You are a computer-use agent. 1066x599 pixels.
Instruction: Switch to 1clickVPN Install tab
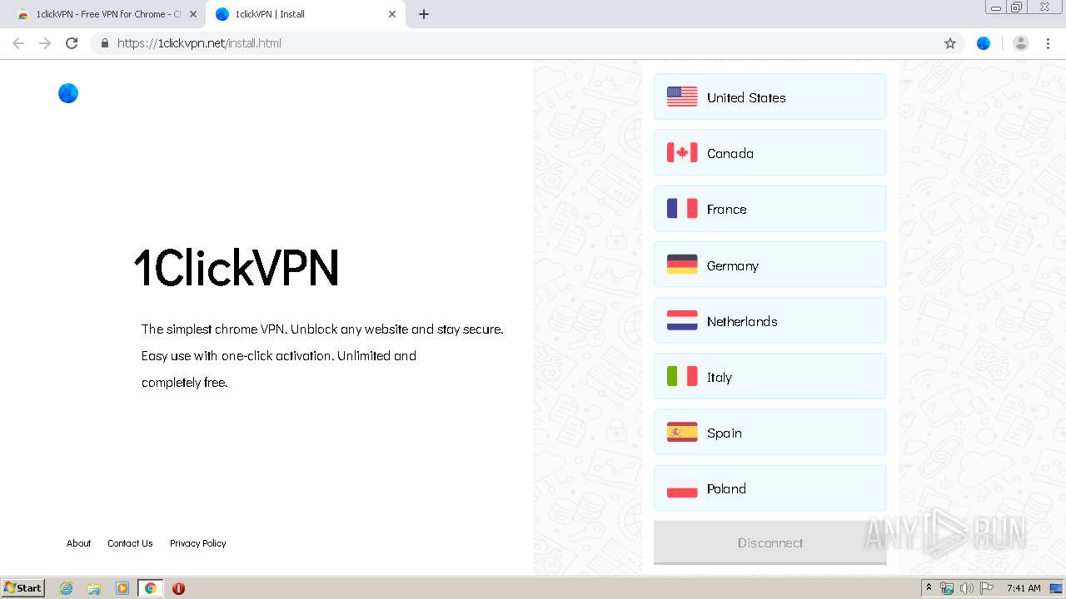(305, 14)
